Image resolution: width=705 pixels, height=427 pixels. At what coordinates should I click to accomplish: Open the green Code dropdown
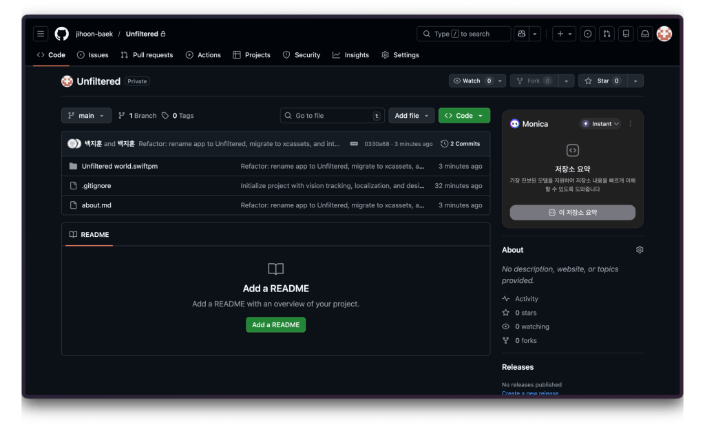pos(464,115)
